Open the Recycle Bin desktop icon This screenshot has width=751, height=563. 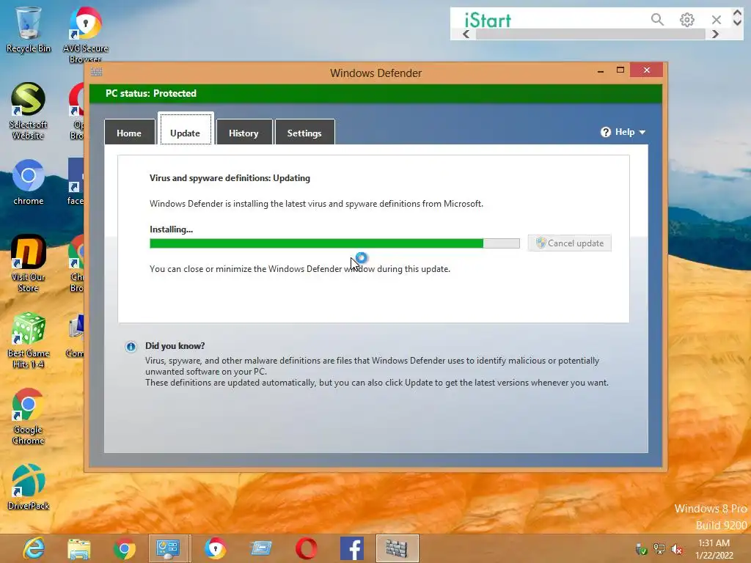(29, 29)
